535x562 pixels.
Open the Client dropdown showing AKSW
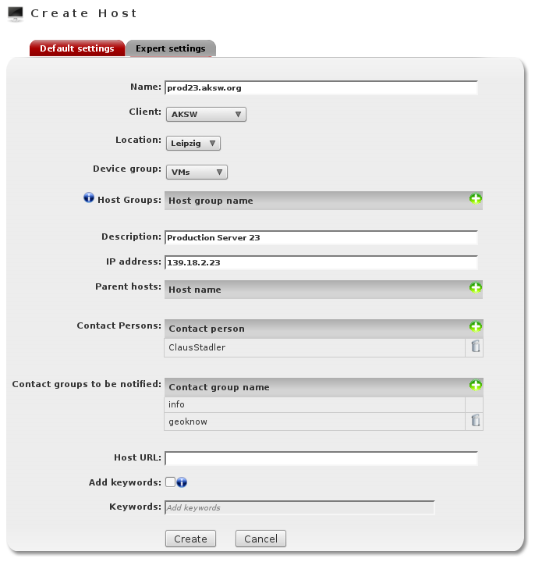(x=207, y=115)
